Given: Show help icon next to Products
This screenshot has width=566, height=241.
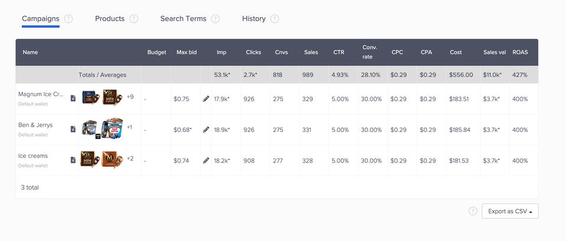Looking at the screenshot, I should point(134,19).
